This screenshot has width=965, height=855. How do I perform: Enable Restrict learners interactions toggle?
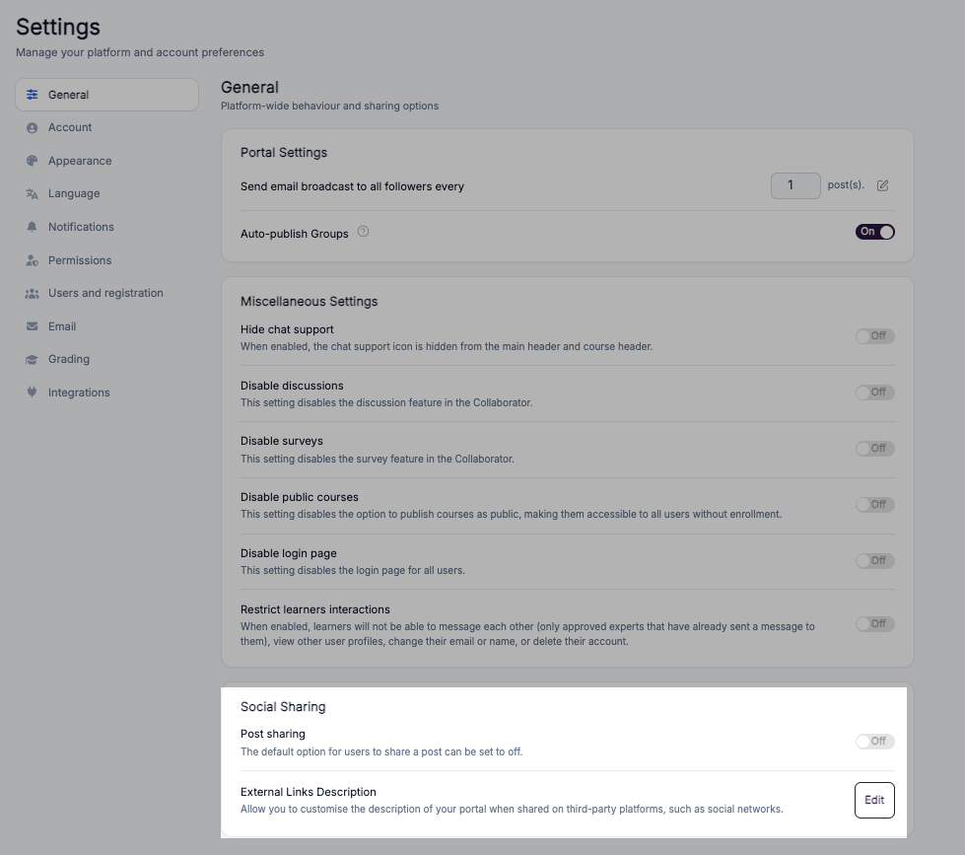pos(874,624)
